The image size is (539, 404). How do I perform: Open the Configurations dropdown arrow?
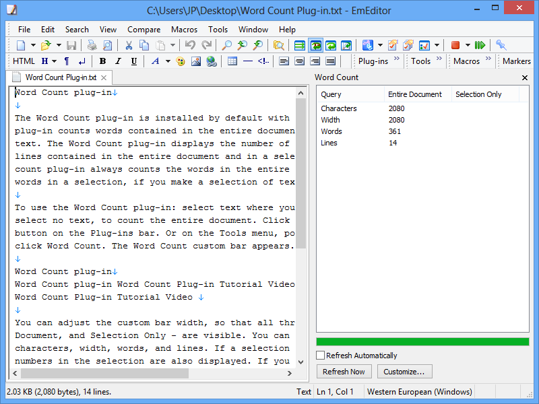[x=380, y=45]
